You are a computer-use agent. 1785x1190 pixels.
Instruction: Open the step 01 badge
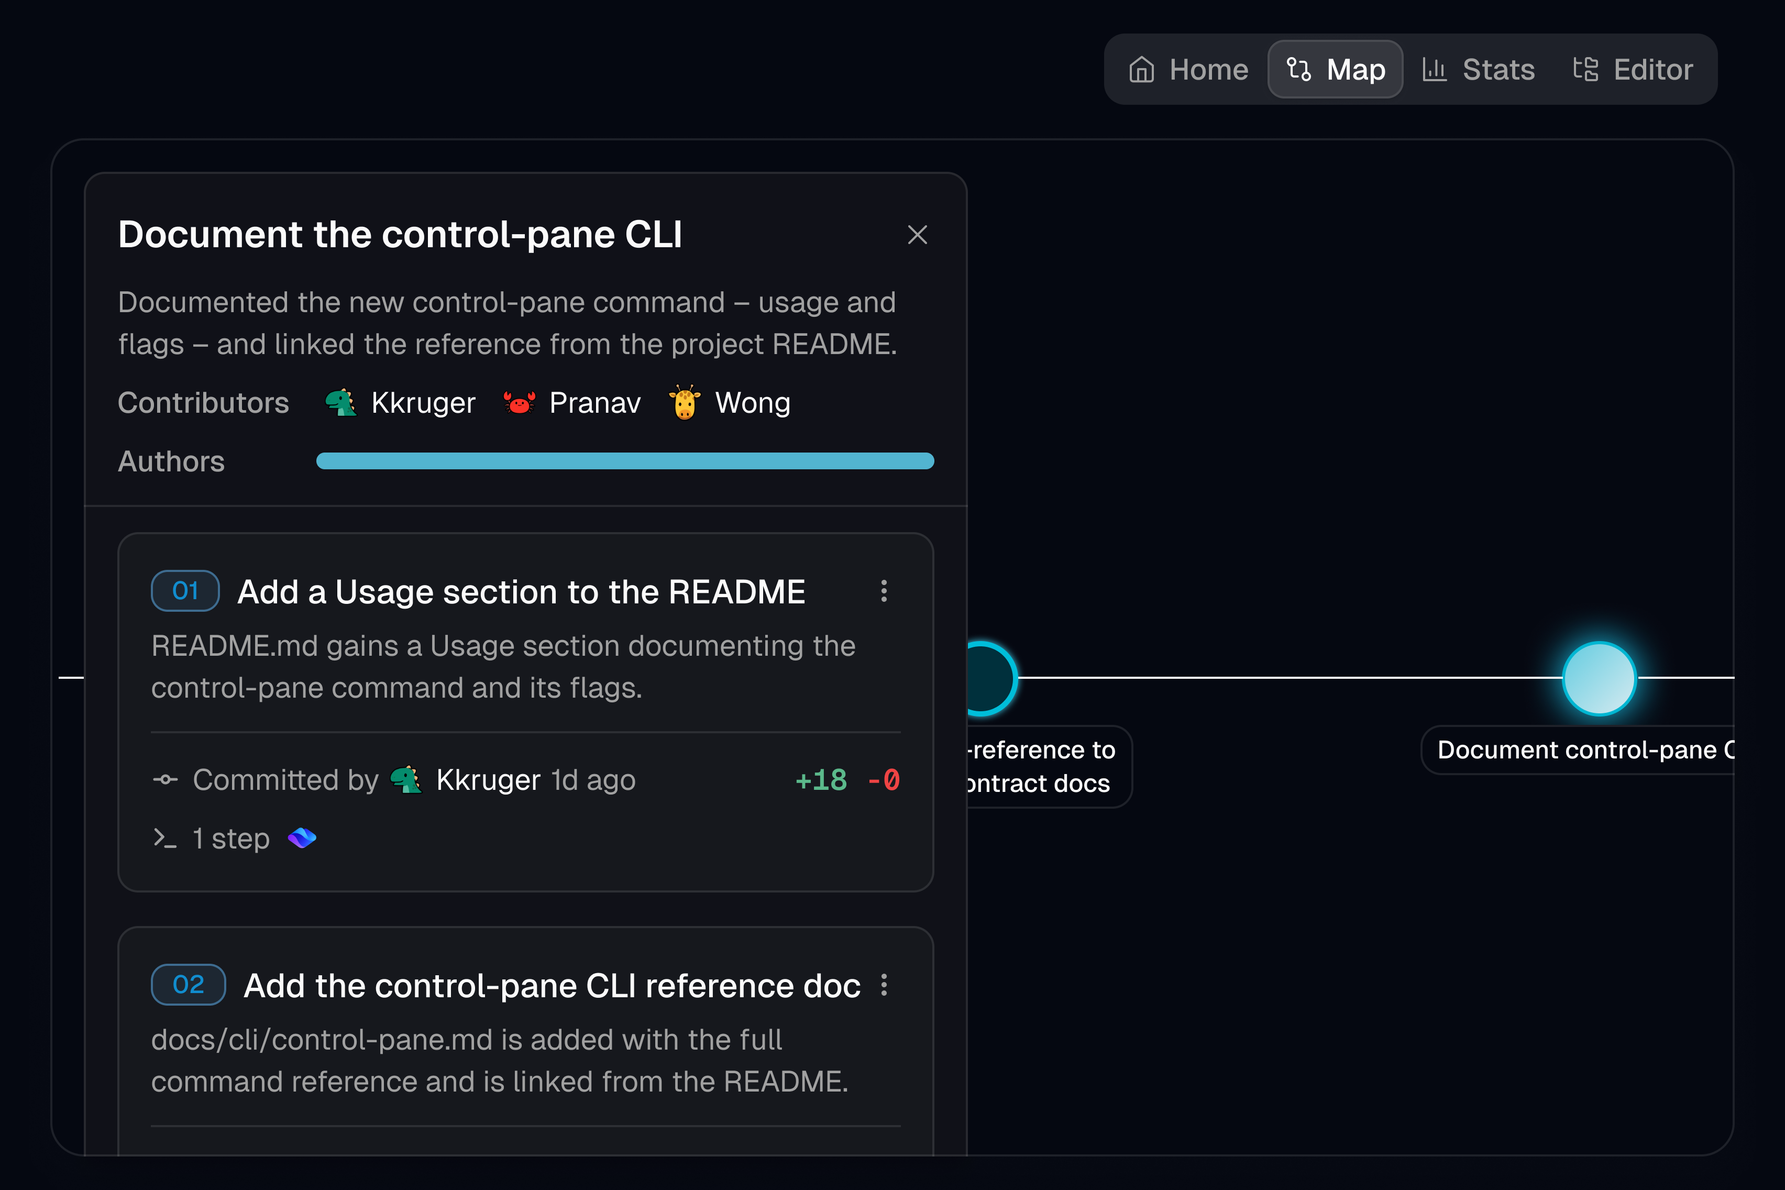click(185, 590)
